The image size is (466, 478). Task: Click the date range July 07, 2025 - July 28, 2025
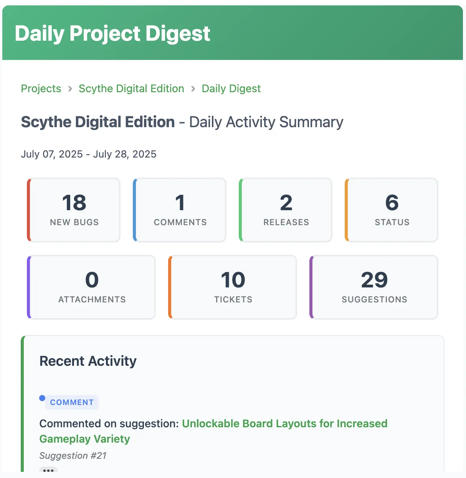89,154
